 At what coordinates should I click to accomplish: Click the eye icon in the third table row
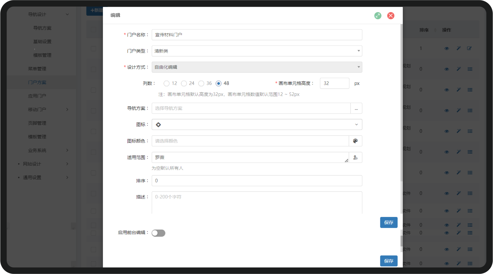click(447, 90)
